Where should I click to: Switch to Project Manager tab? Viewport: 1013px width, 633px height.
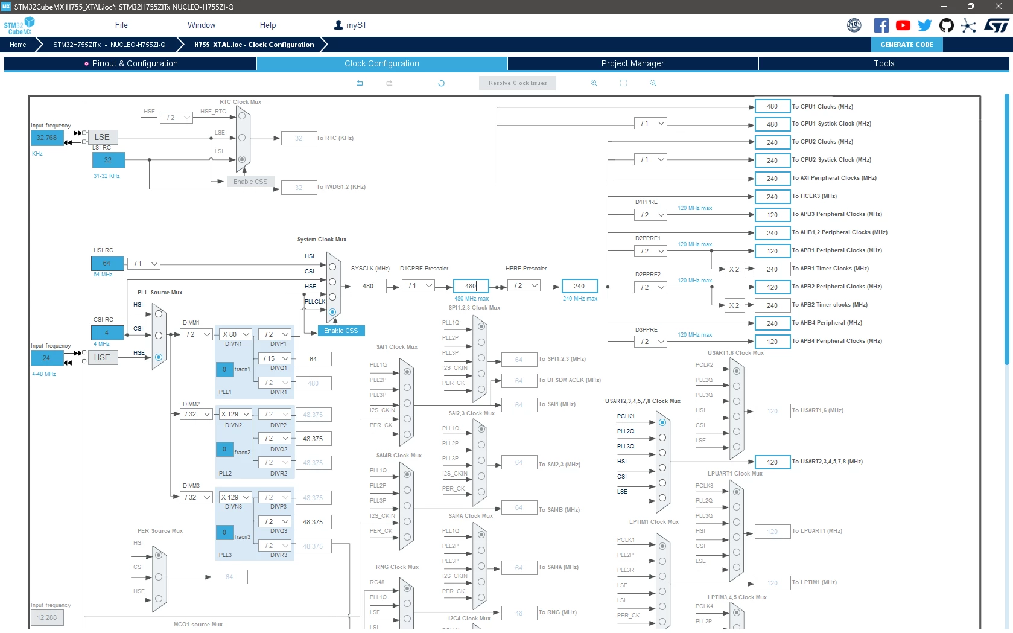point(633,63)
